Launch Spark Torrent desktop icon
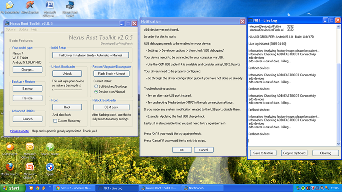342x192 pixels. tap(50, 150)
